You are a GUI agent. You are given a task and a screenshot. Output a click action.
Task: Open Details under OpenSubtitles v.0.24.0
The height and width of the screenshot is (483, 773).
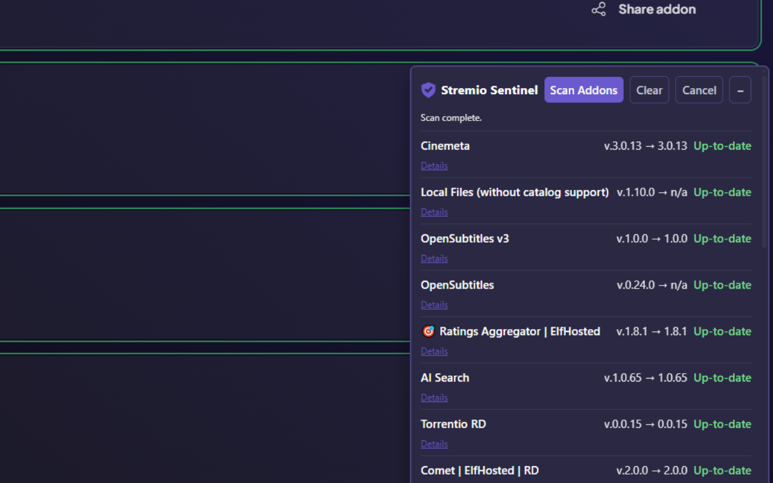[434, 305]
